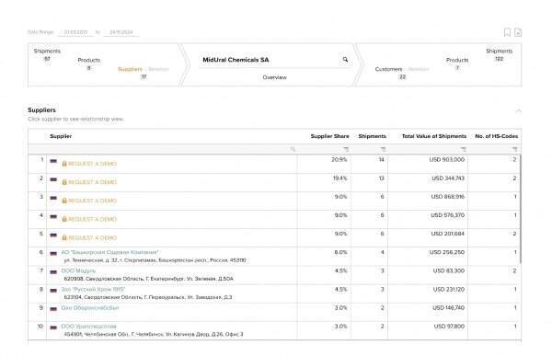Image resolution: width=552 pixels, height=356 pixels.
Task: Open supplier link in row 7
Action: [78, 270]
